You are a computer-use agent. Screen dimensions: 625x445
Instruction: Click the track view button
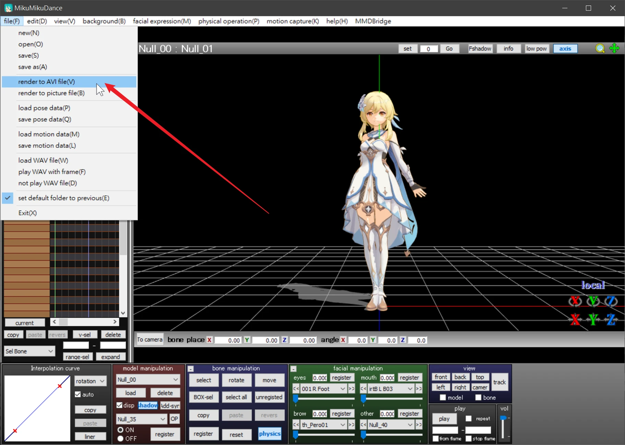click(500, 382)
